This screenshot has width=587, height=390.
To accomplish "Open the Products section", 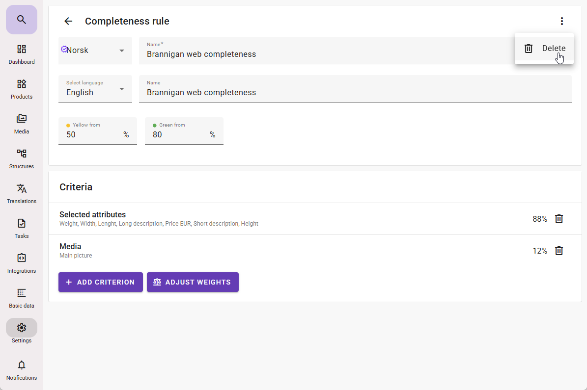I will 22,89.
